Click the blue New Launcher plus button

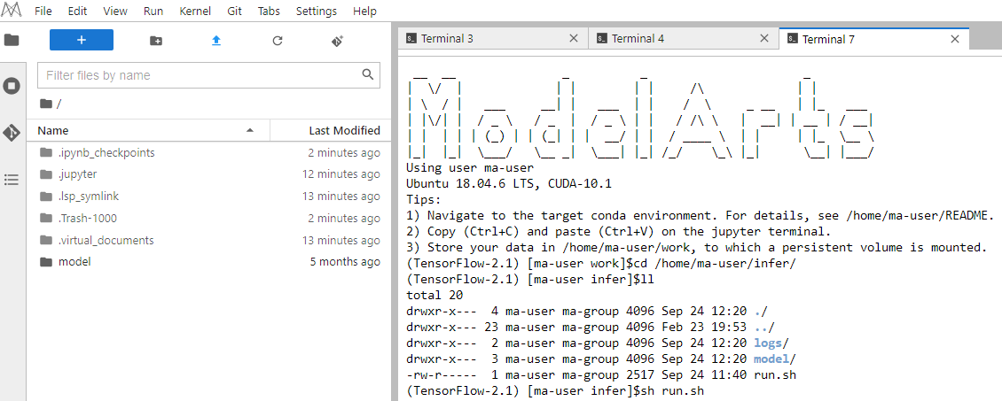click(x=82, y=40)
